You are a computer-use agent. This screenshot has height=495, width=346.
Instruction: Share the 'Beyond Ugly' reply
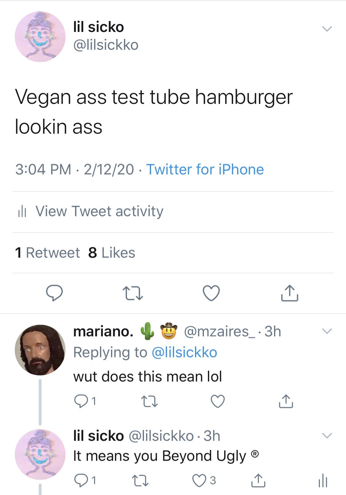point(258,480)
